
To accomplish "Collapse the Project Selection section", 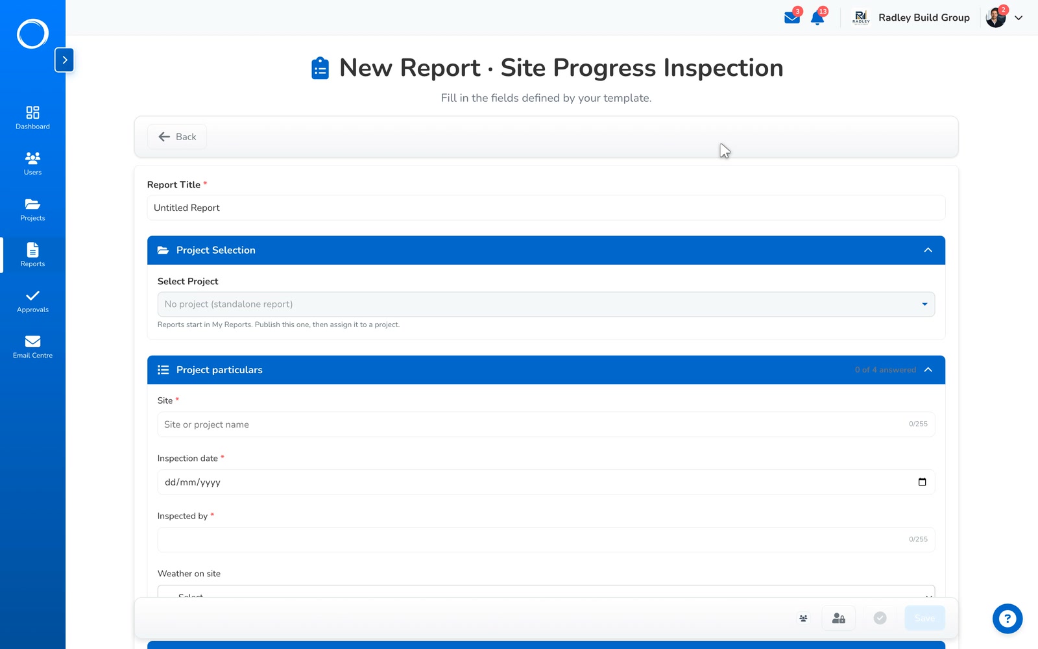I will tap(928, 250).
